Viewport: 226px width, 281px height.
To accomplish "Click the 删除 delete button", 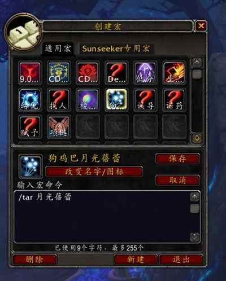I will pyautogui.click(x=34, y=260).
